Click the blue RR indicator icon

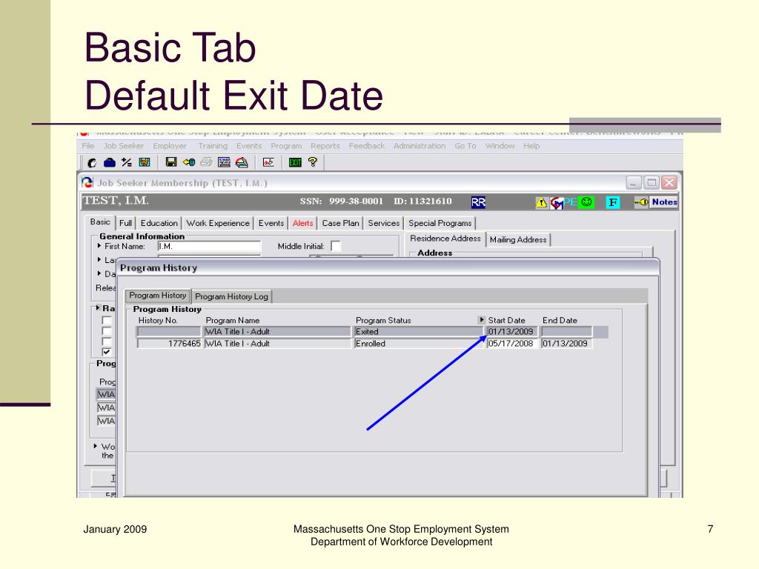(478, 202)
